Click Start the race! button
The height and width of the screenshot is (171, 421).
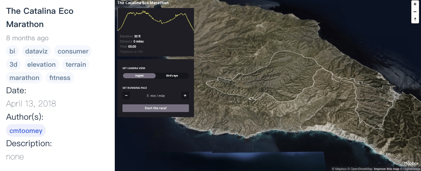click(x=155, y=108)
